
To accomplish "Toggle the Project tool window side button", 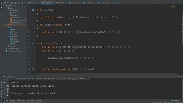I will 1,5.
